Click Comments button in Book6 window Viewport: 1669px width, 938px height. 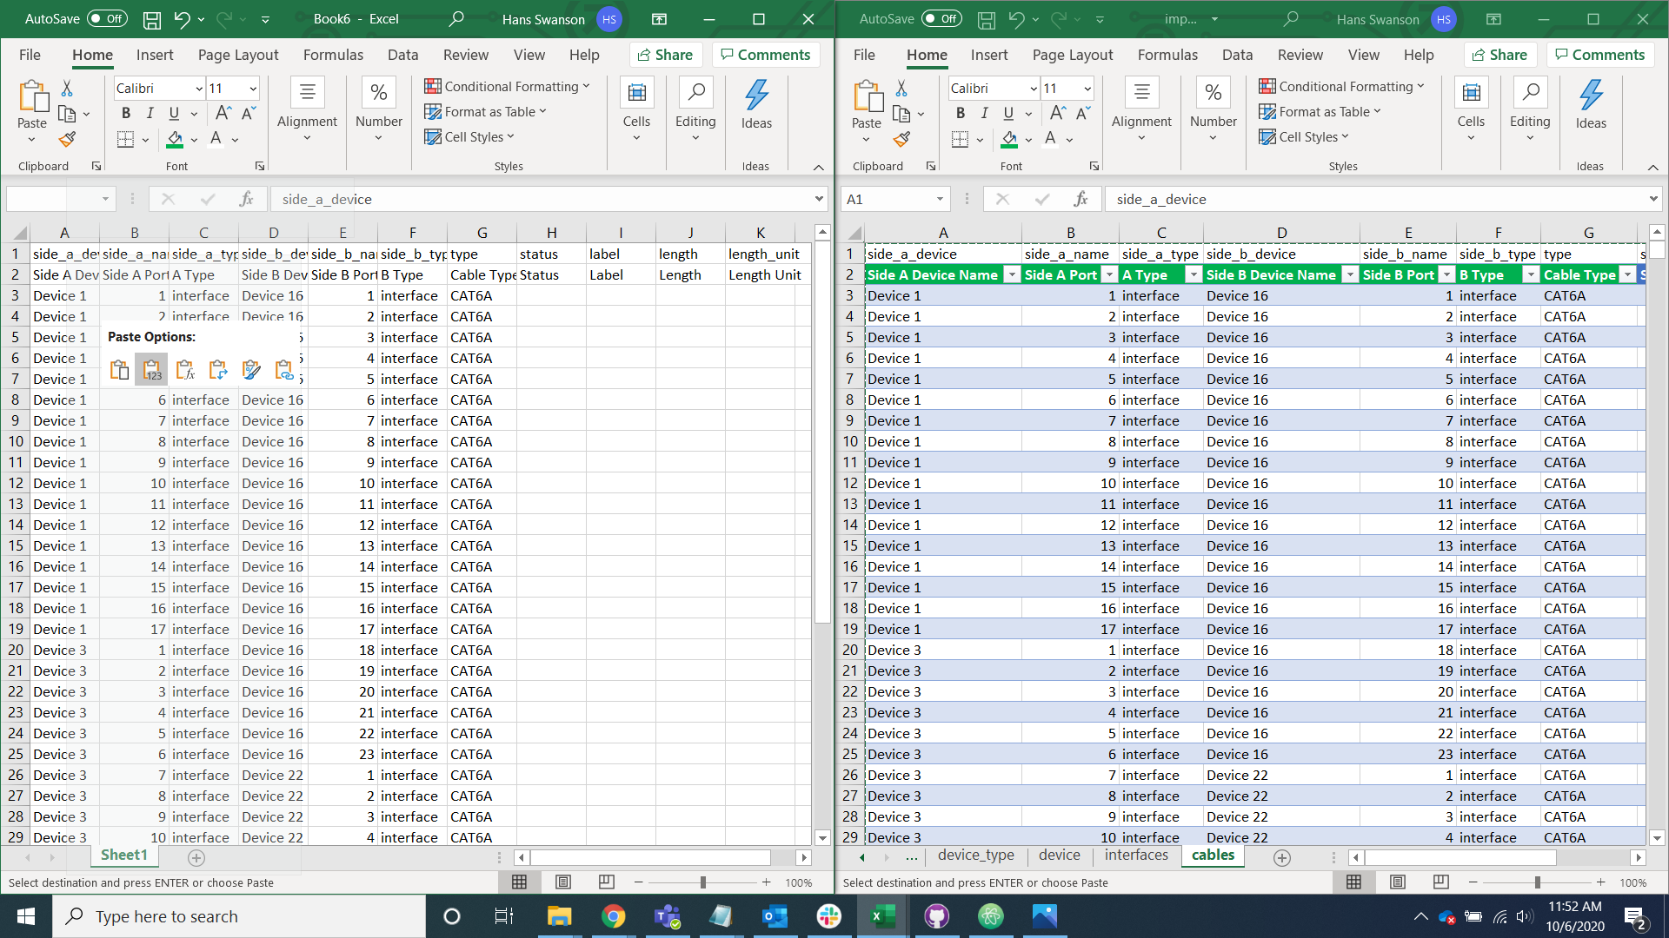pyautogui.click(x=765, y=55)
